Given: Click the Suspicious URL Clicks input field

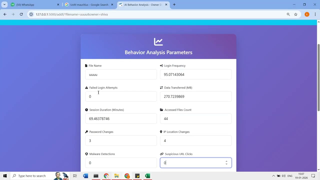Looking at the screenshot, I should (196, 163).
